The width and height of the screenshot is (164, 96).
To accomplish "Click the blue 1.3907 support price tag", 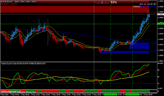I will (154, 51).
